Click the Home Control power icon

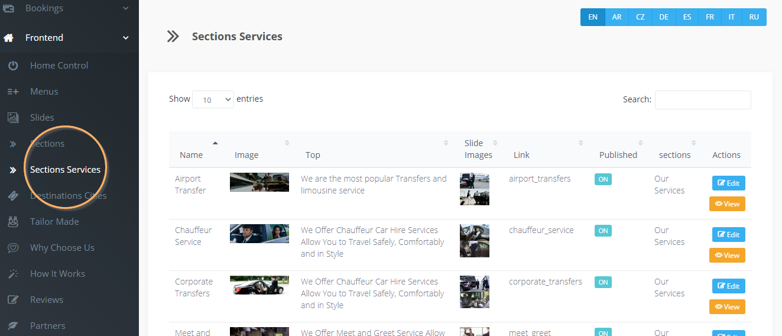(13, 66)
